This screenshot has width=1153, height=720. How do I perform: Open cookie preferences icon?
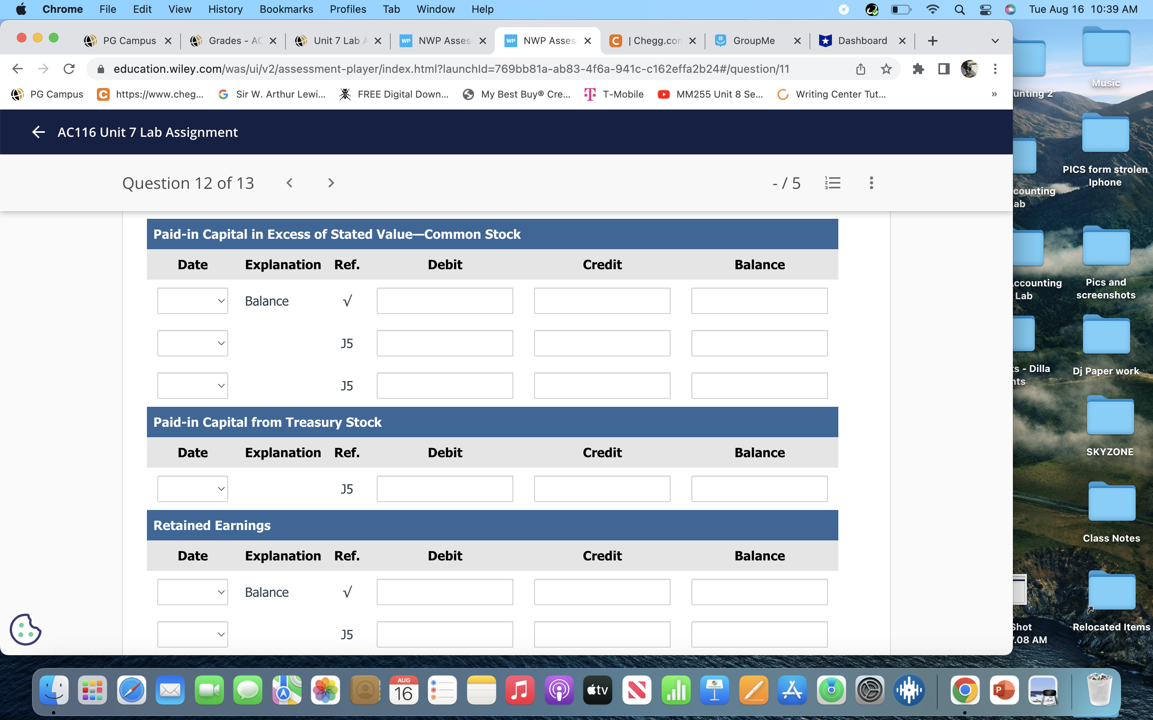(25, 630)
